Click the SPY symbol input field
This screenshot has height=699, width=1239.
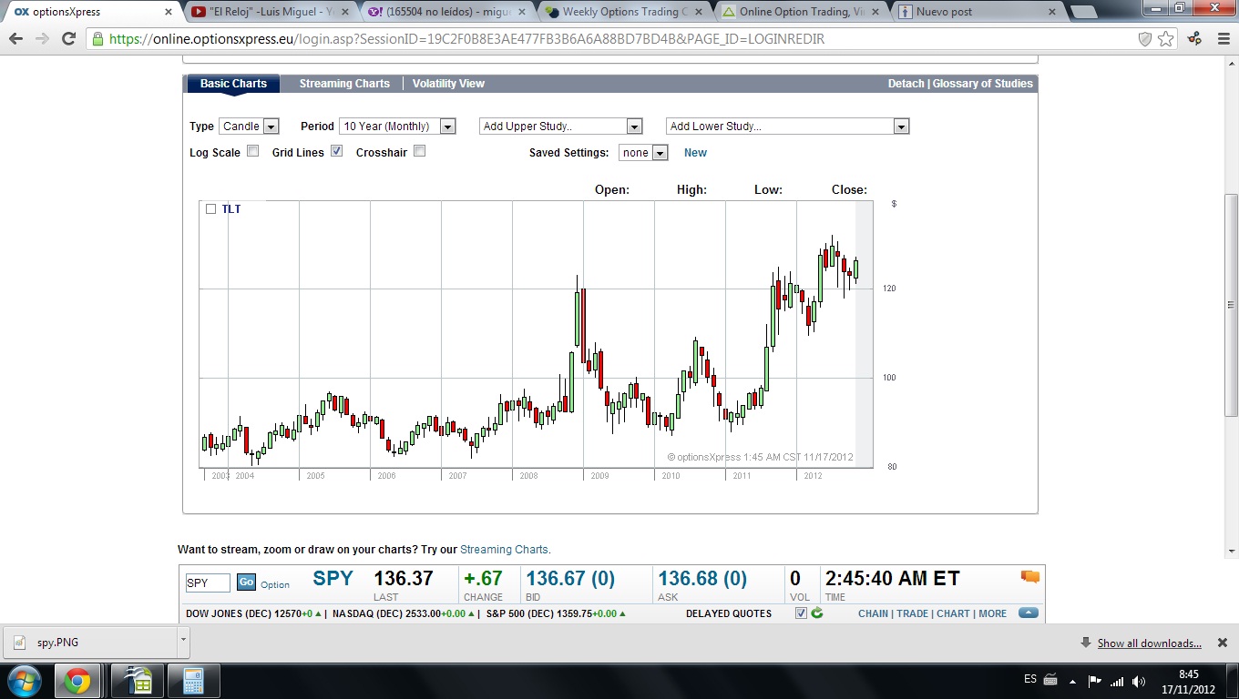208,582
